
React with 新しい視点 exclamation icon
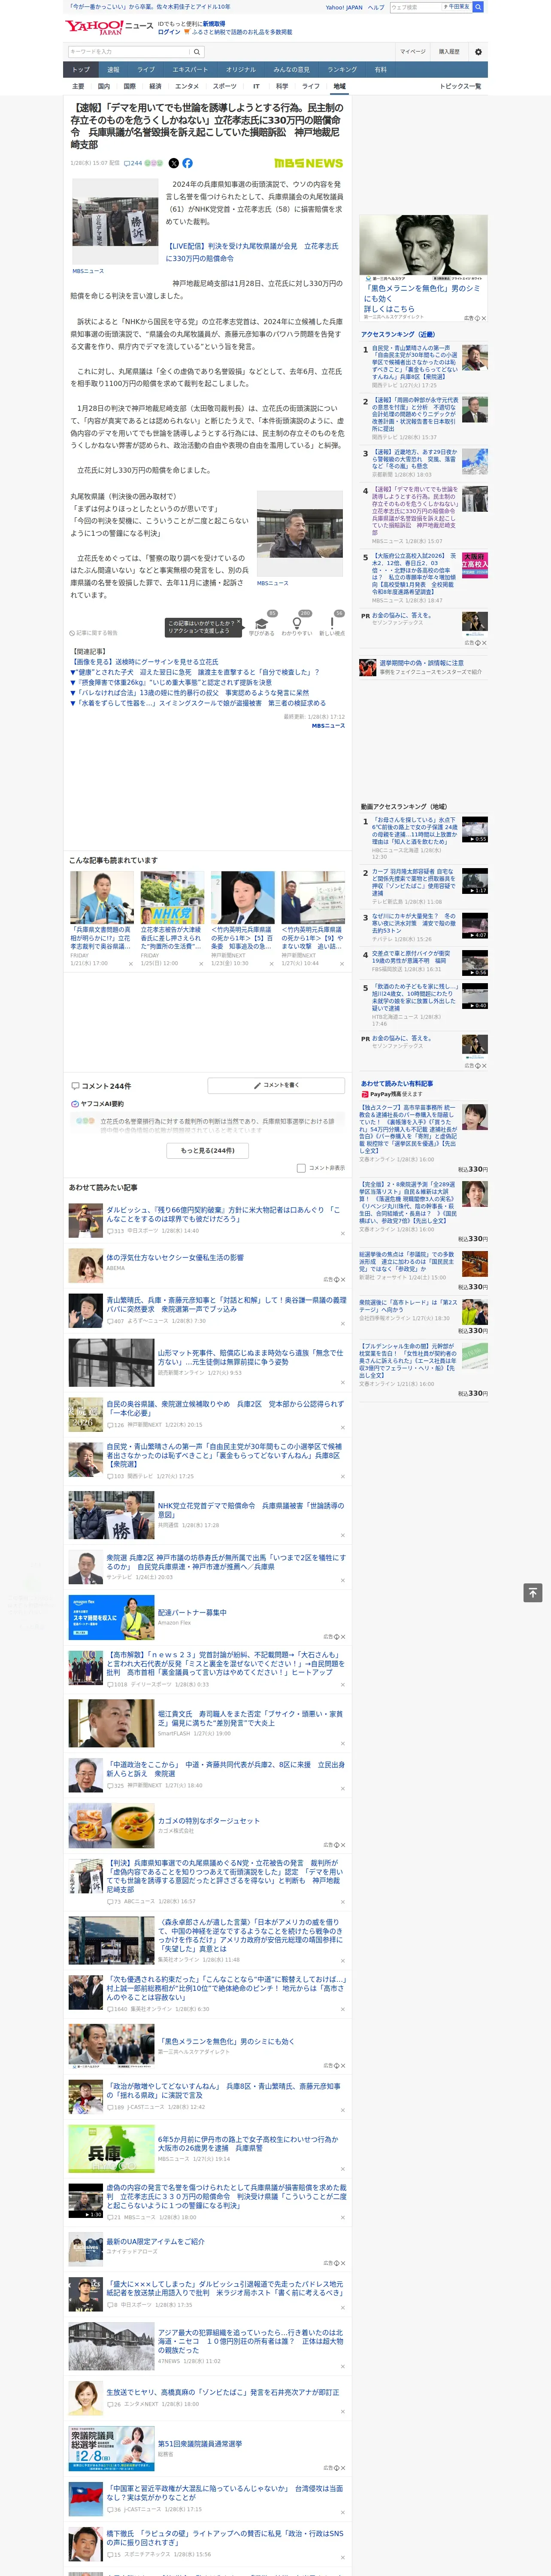(332, 623)
